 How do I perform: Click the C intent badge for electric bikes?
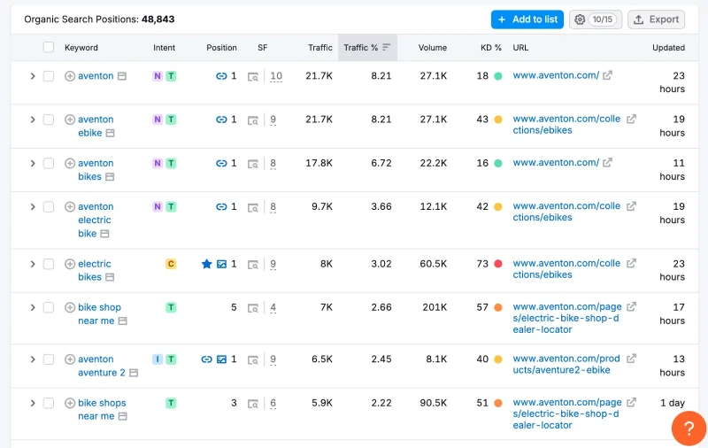click(x=171, y=264)
